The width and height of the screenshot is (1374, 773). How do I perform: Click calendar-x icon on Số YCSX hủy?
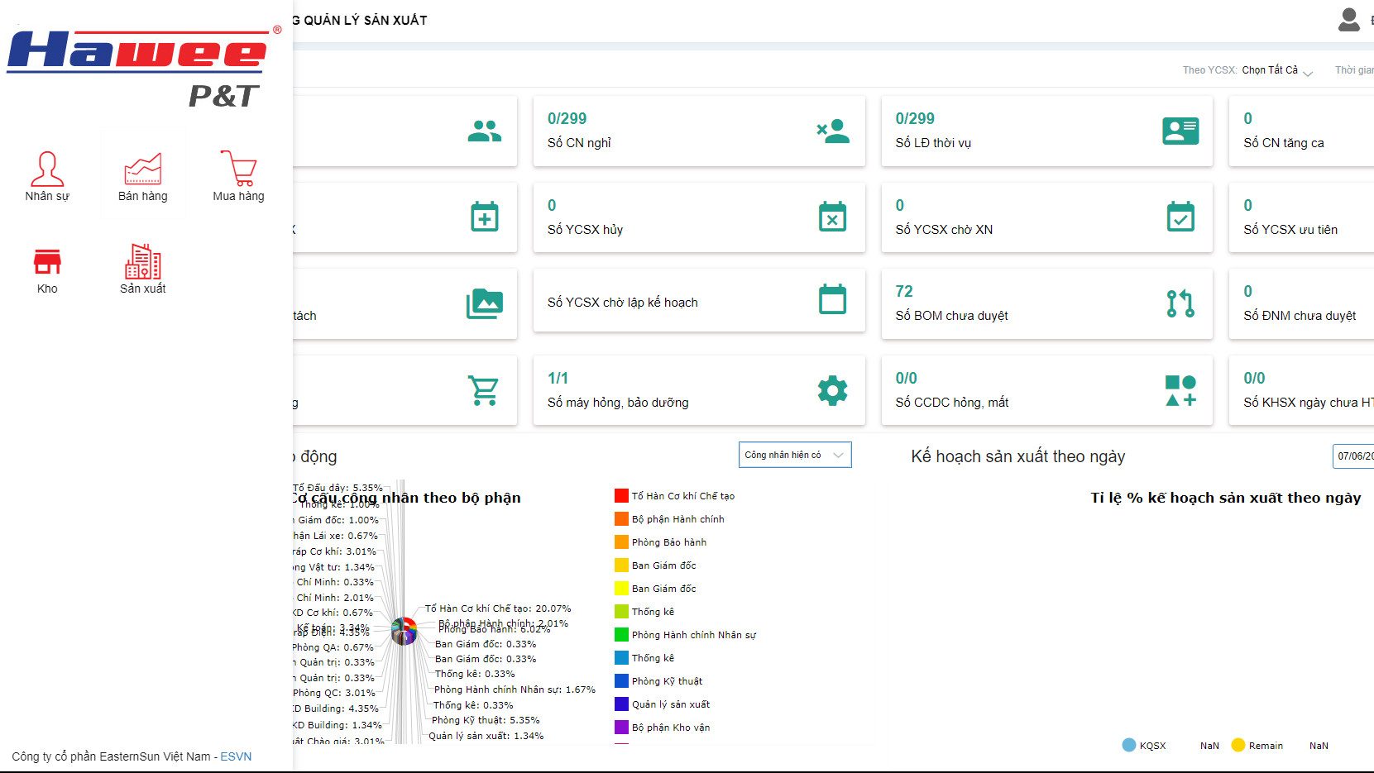[832, 217]
